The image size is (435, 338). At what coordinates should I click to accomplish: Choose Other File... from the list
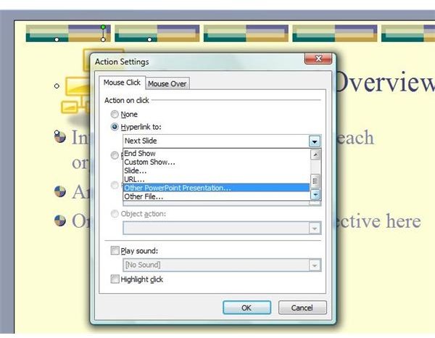pyautogui.click(x=216, y=196)
